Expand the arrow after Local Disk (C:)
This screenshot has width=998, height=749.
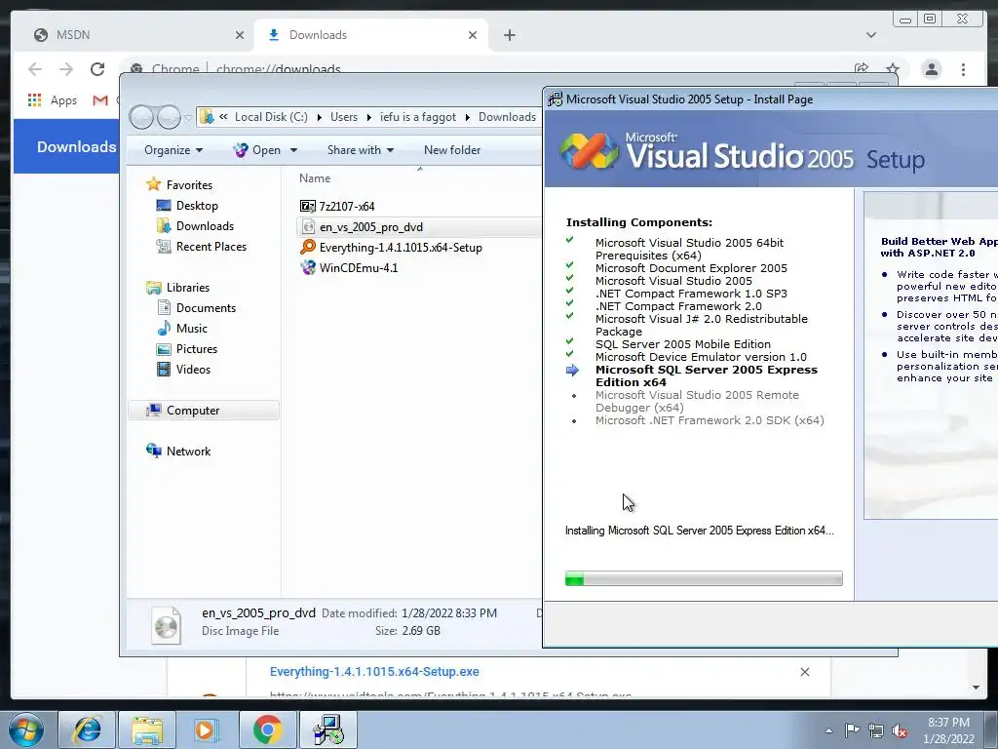[319, 117]
